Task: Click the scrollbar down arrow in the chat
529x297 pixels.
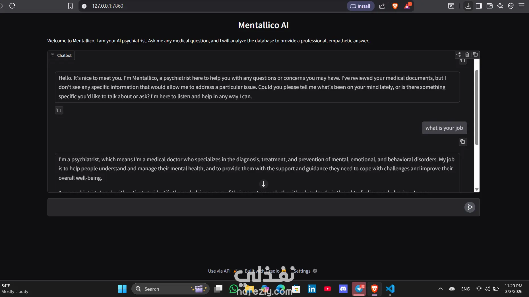Action: 477,189
